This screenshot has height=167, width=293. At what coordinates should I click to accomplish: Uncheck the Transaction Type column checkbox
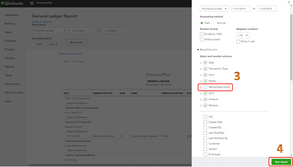205,69
